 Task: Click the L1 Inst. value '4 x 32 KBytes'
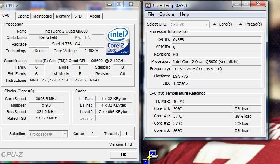pos(114,105)
